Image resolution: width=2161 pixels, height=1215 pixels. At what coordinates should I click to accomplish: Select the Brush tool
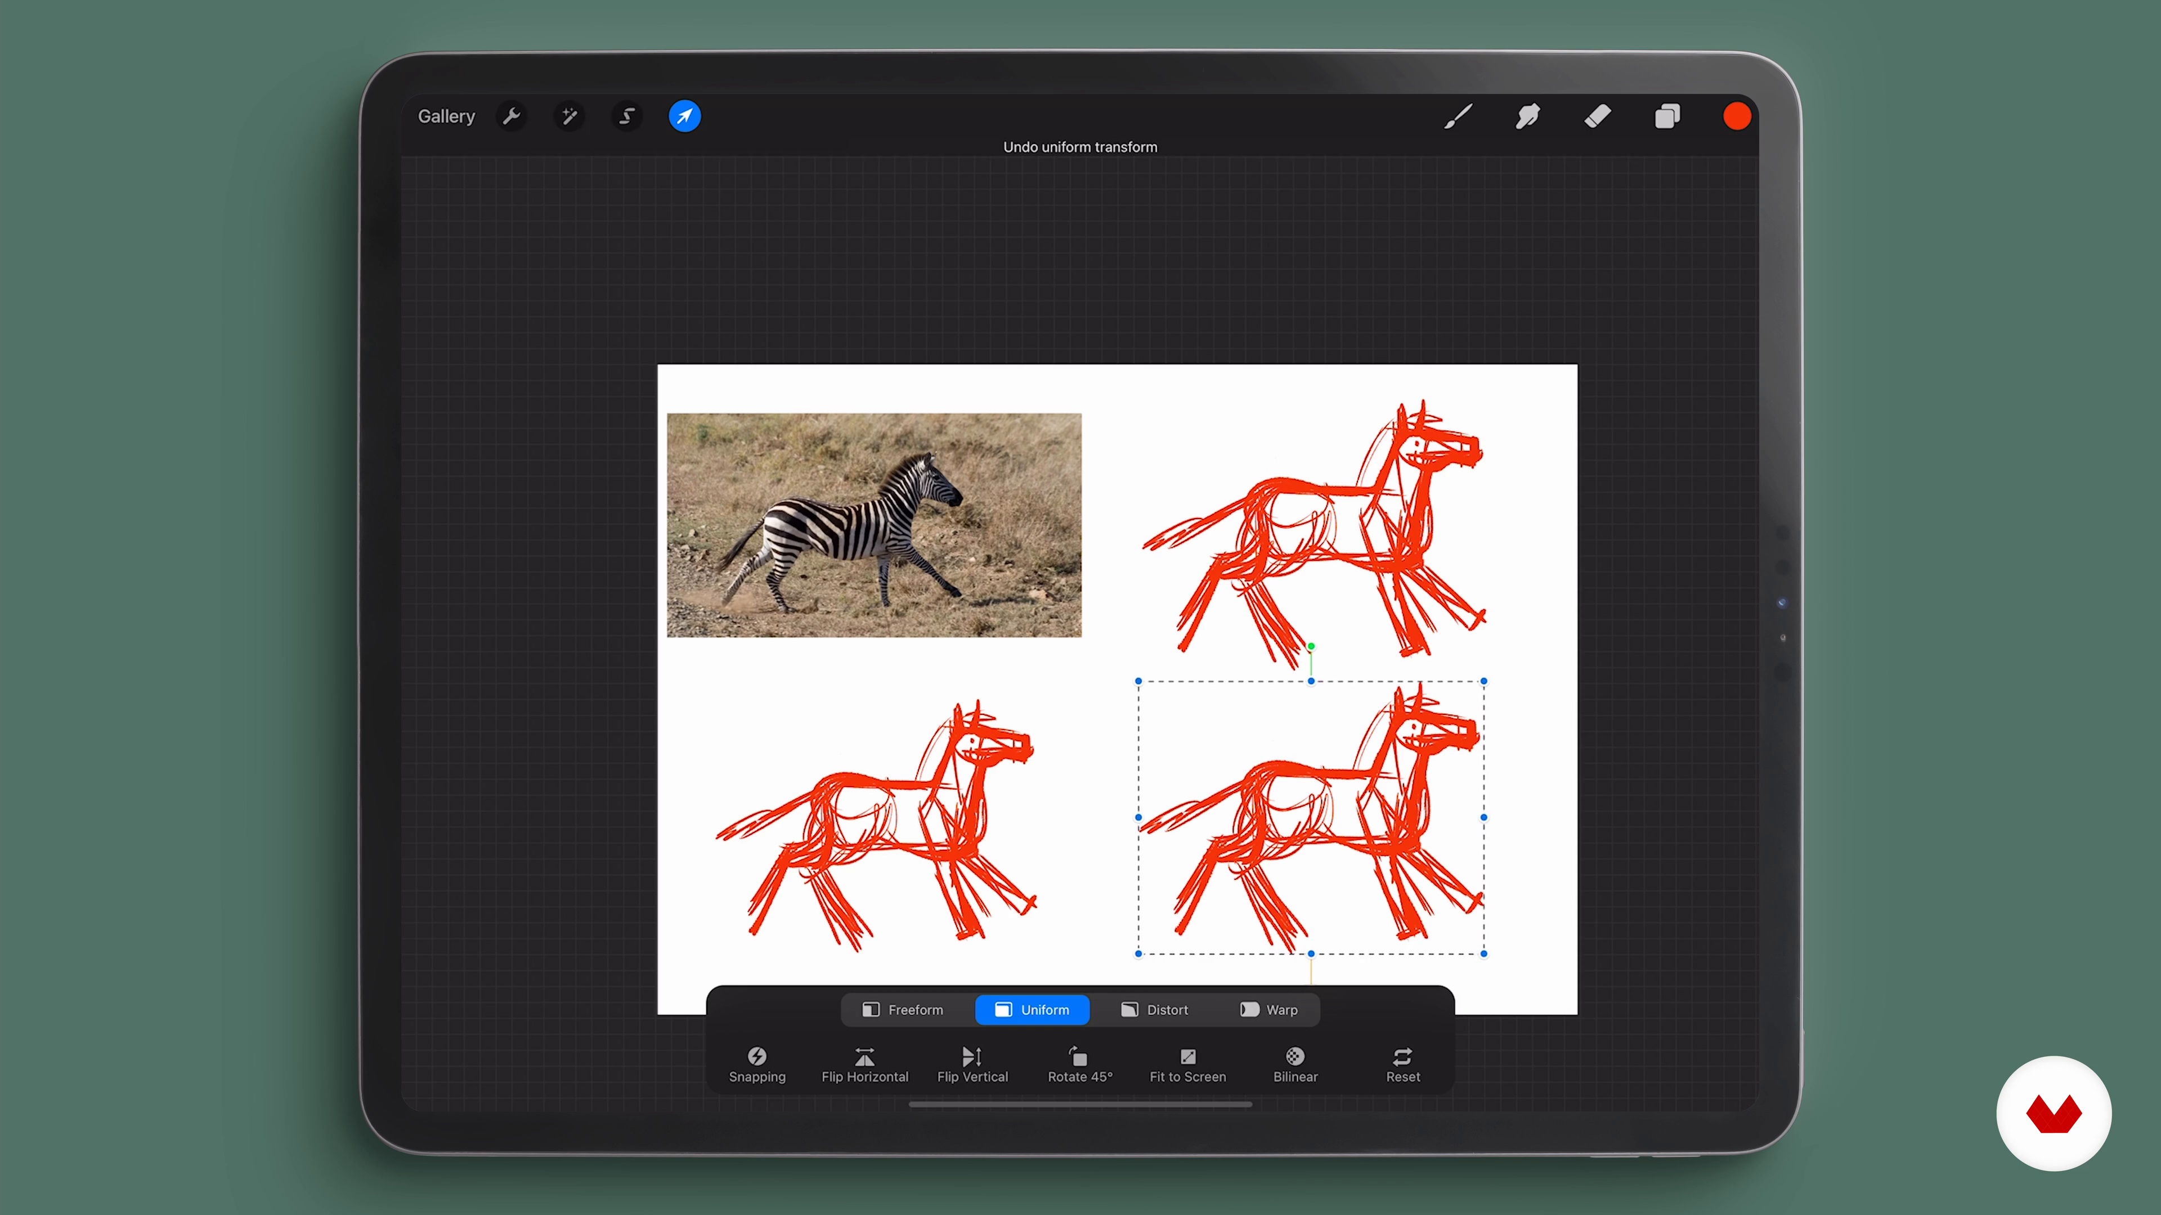(1458, 116)
